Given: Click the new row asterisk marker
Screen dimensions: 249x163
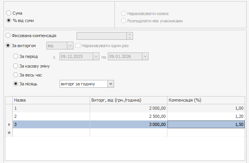Looking at the screenshot, I should (x=9, y=132).
